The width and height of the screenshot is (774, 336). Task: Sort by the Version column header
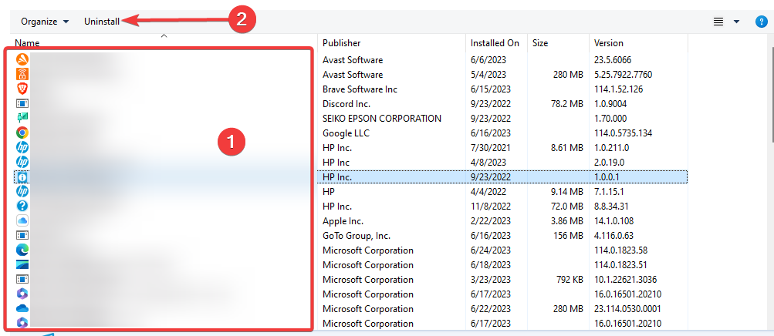click(x=609, y=43)
